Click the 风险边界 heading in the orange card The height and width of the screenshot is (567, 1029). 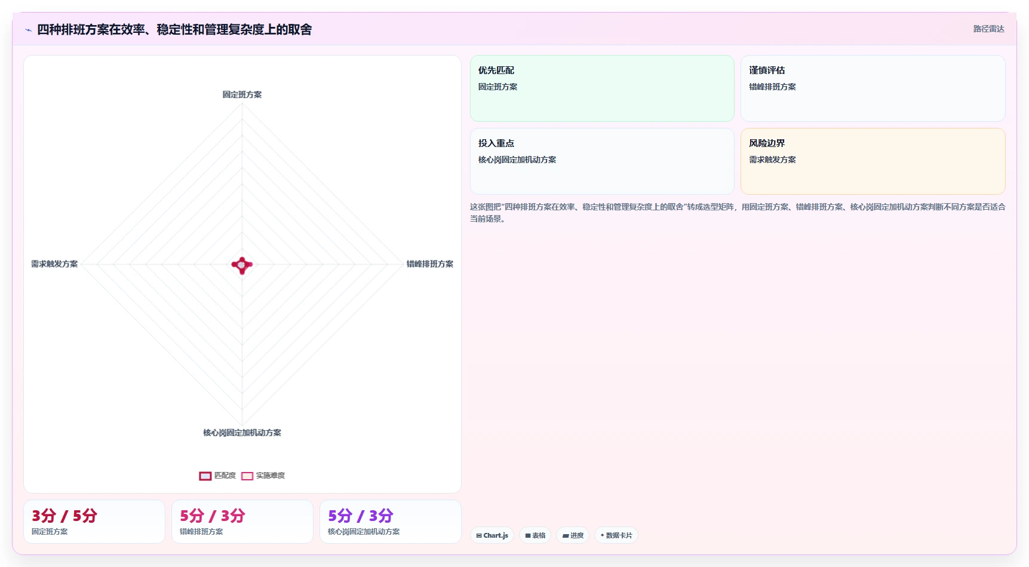click(767, 143)
